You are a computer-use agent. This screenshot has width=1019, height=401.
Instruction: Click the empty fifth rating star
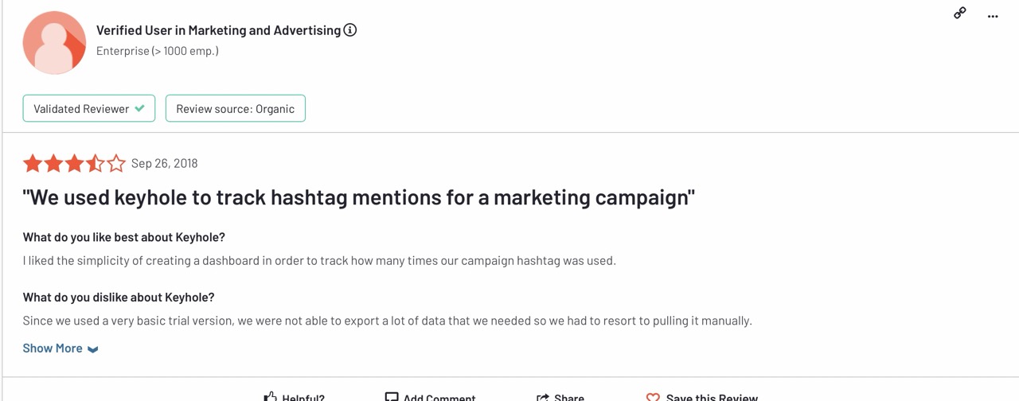tap(116, 164)
